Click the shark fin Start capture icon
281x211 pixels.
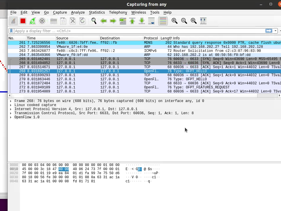tap(13, 21)
